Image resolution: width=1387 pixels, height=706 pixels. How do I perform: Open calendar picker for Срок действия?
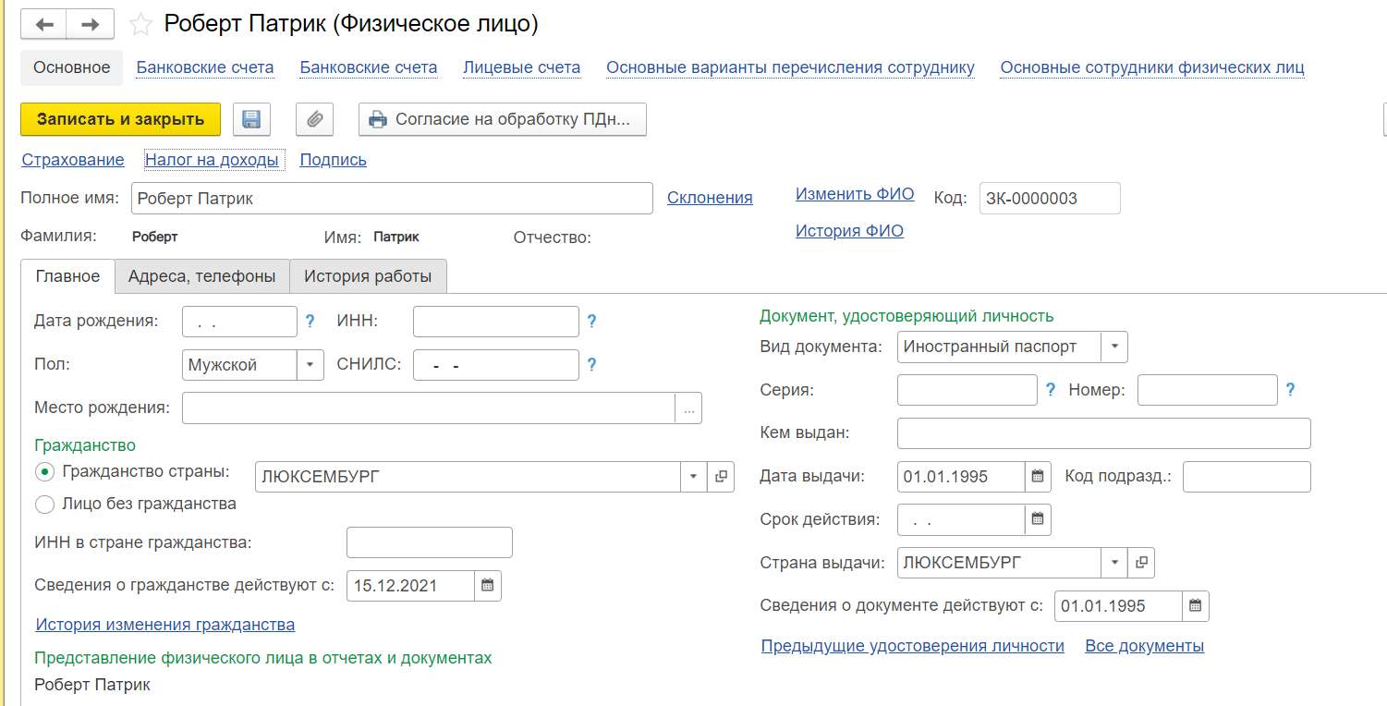(1038, 519)
